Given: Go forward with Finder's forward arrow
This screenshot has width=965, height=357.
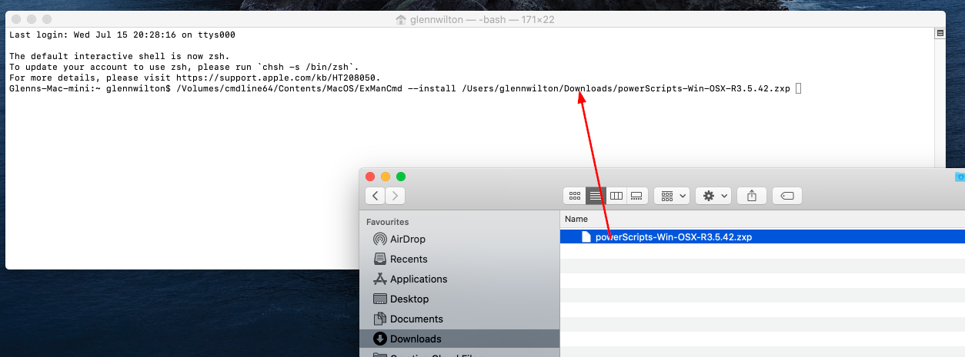Looking at the screenshot, I should point(395,196).
